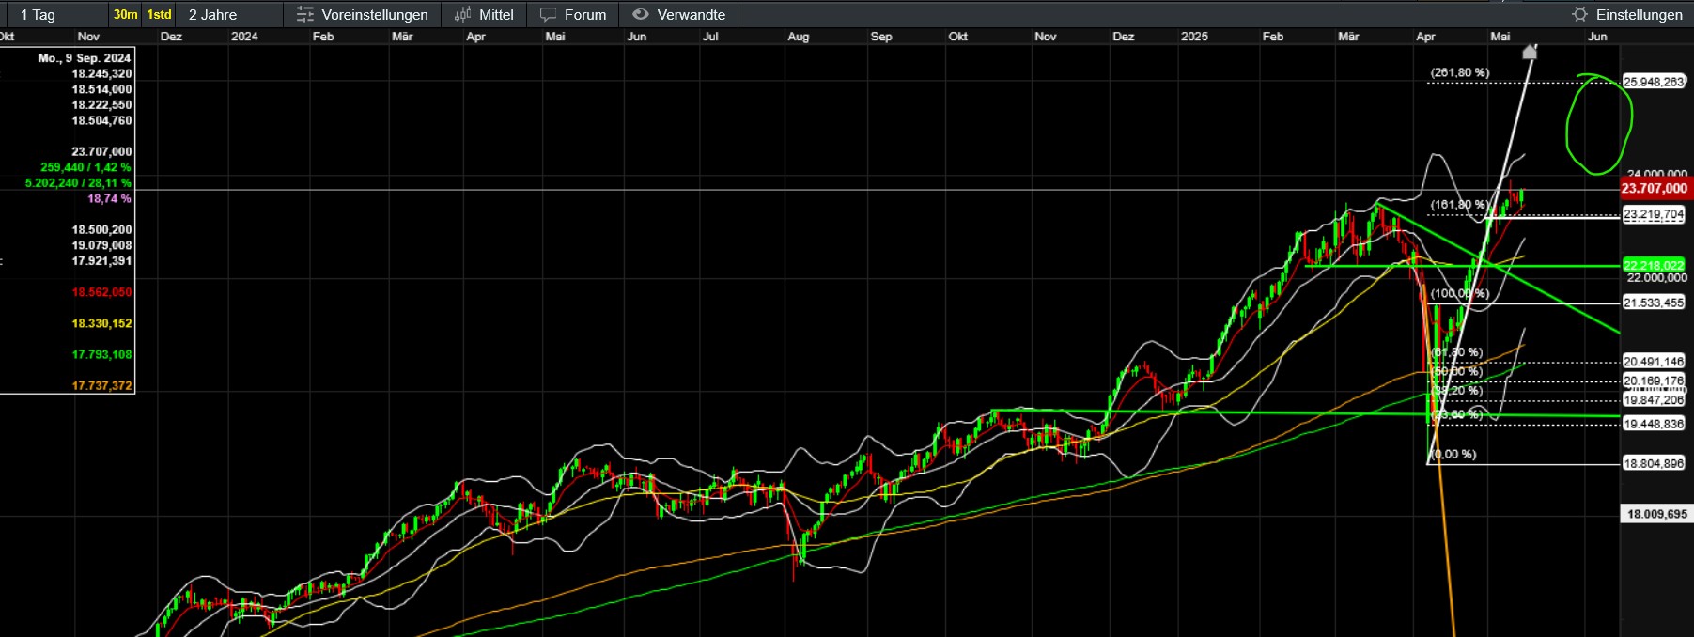The width and height of the screenshot is (1694, 637).
Task: Select the 1 Tag timeframe
Action: [38, 15]
